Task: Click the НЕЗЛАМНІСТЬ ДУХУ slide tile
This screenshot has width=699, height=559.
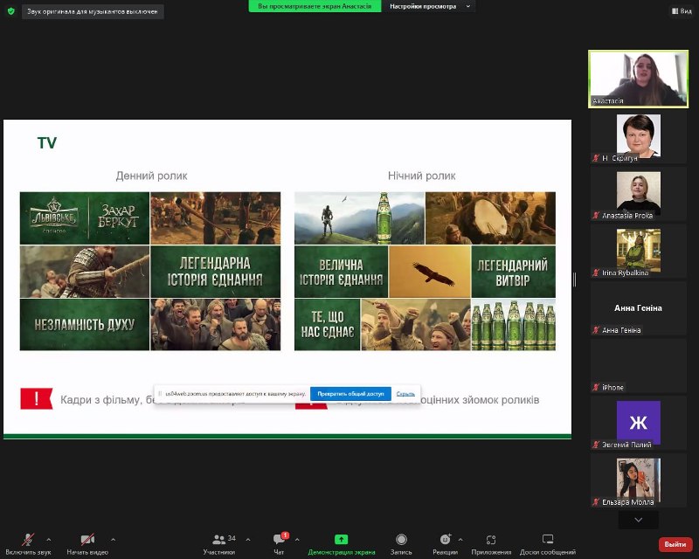Action: coord(85,325)
